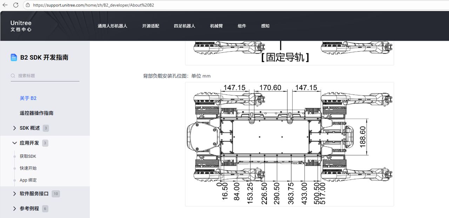Viewport: 449px width, 218px height.
Task: Open Unitree 文档中心 logo
Action: [x=21, y=26]
